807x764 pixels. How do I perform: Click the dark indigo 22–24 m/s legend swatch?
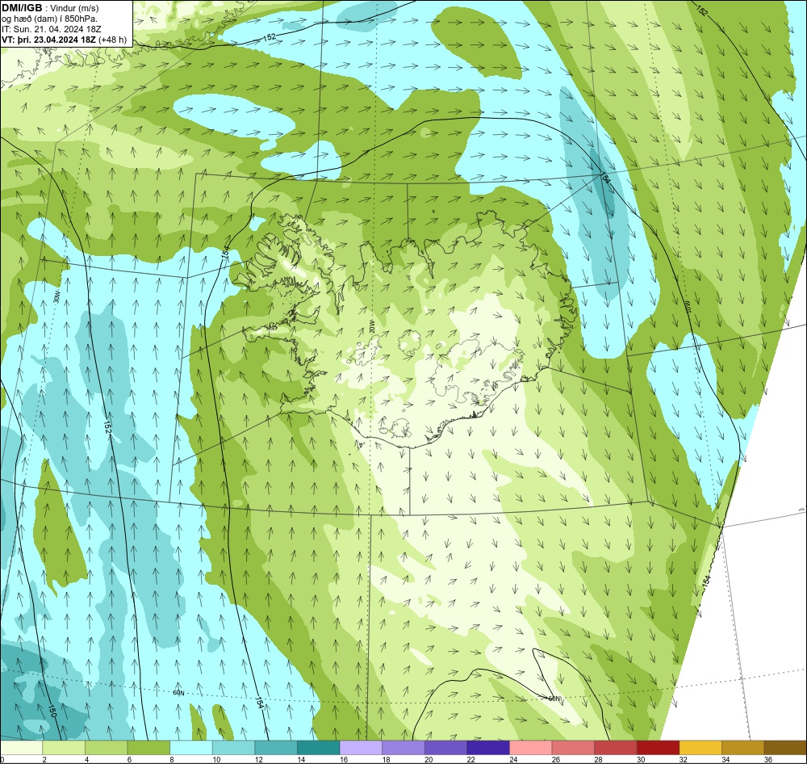(x=488, y=748)
